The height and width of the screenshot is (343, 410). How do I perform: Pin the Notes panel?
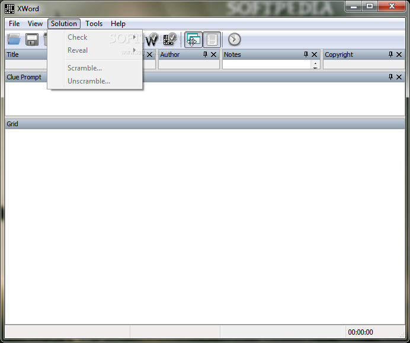(306, 55)
